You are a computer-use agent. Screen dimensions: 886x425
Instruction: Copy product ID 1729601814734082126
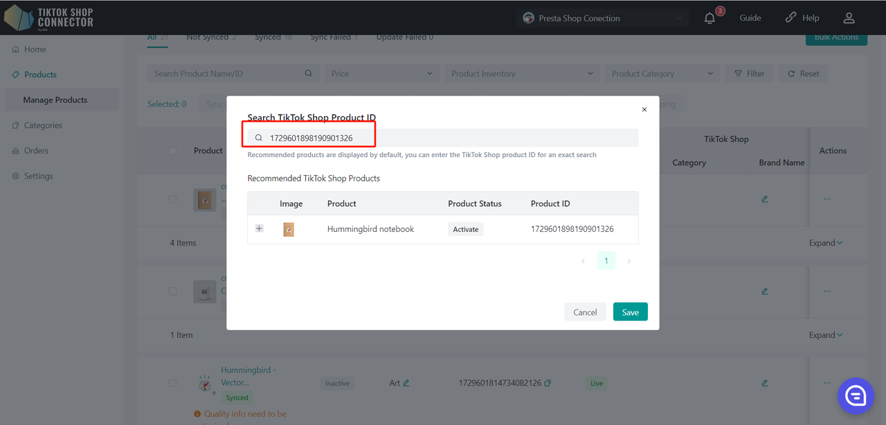pos(548,383)
